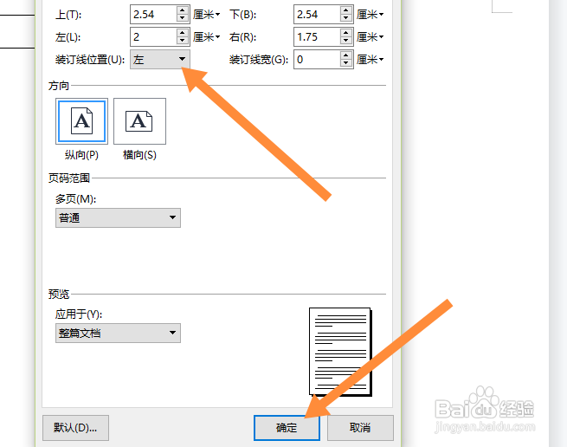Click the gutter width 装订线宽(G) input field
Viewport: 567px width, 447px height.
(x=318, y=60)
